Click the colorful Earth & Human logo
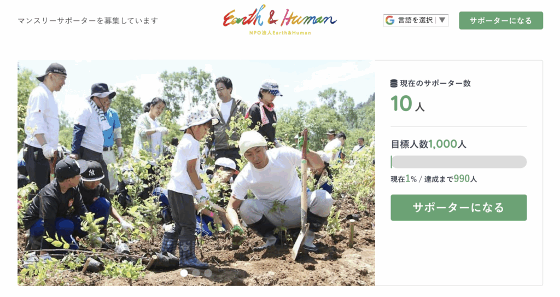This screenshot has height=297, width=560. tap(279, 16)
